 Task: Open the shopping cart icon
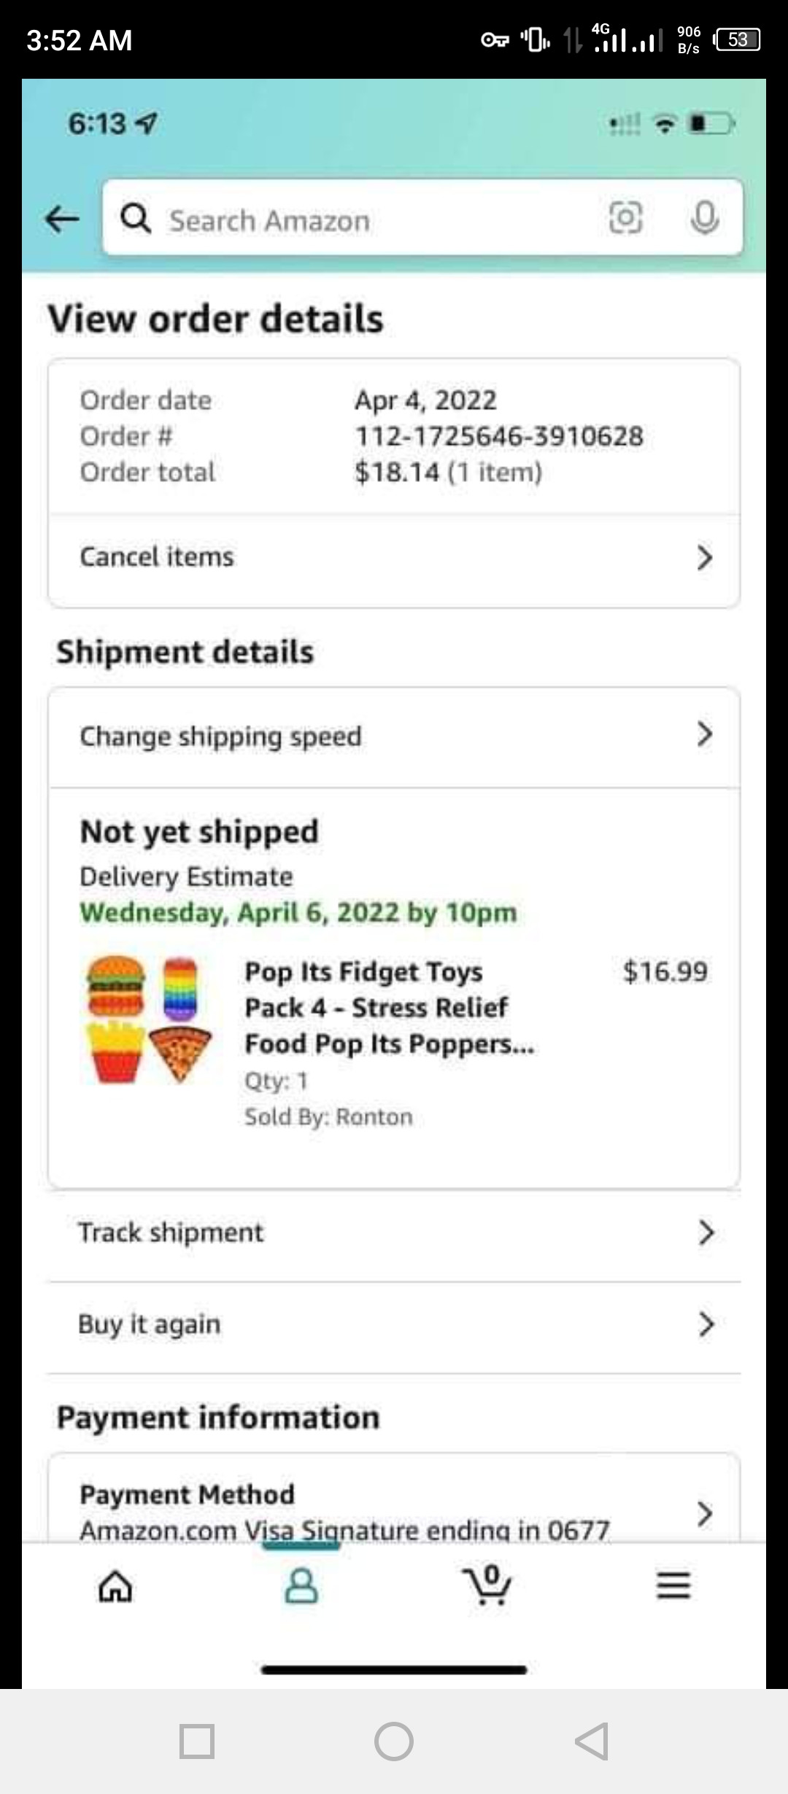[x=487, y=1585]
